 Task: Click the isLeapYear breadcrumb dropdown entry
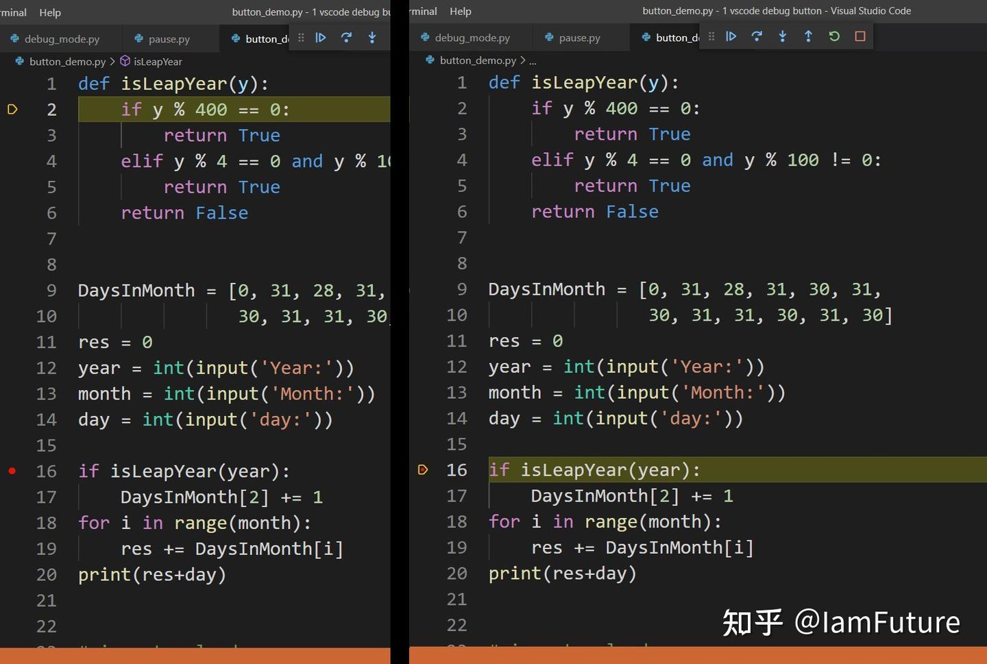[x=158, y=61]
